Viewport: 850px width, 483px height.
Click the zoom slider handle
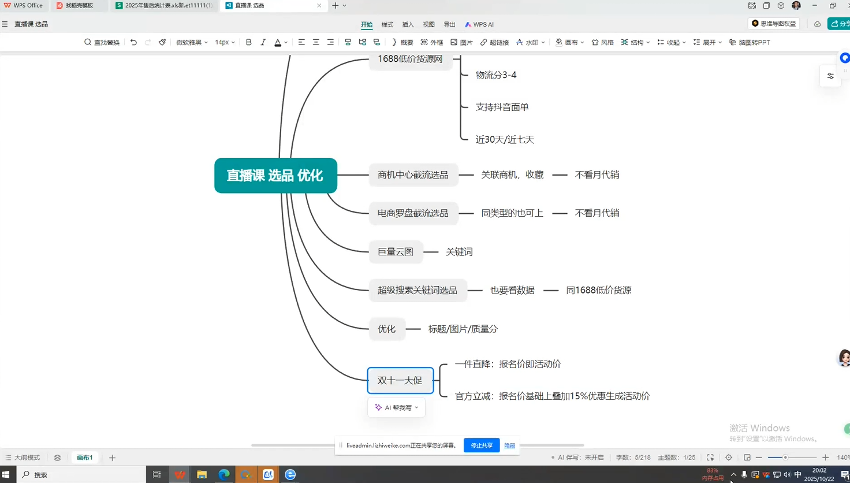click(x=785, y=458)
